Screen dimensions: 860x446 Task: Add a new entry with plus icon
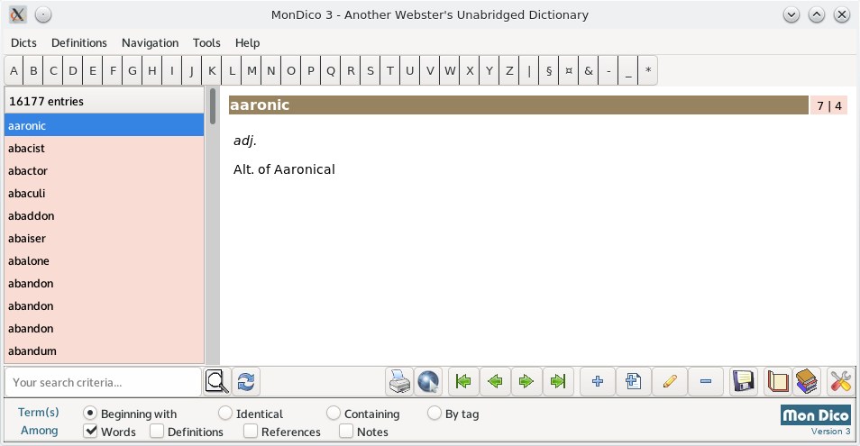coord(598,381)
